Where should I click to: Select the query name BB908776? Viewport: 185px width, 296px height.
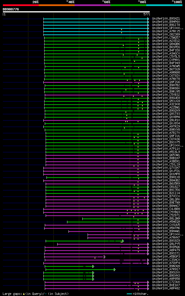tap(11, 9)
